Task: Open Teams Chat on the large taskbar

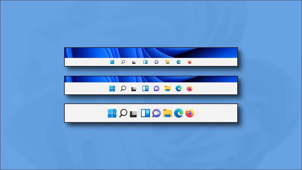Action: coord(157,113)
